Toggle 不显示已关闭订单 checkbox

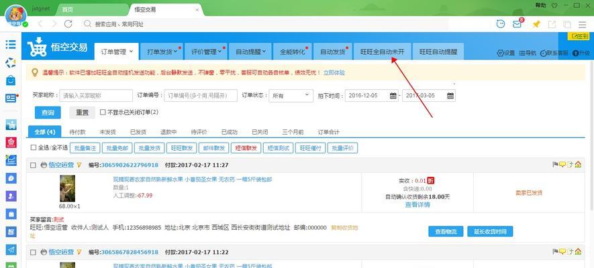tap(103, 113)
